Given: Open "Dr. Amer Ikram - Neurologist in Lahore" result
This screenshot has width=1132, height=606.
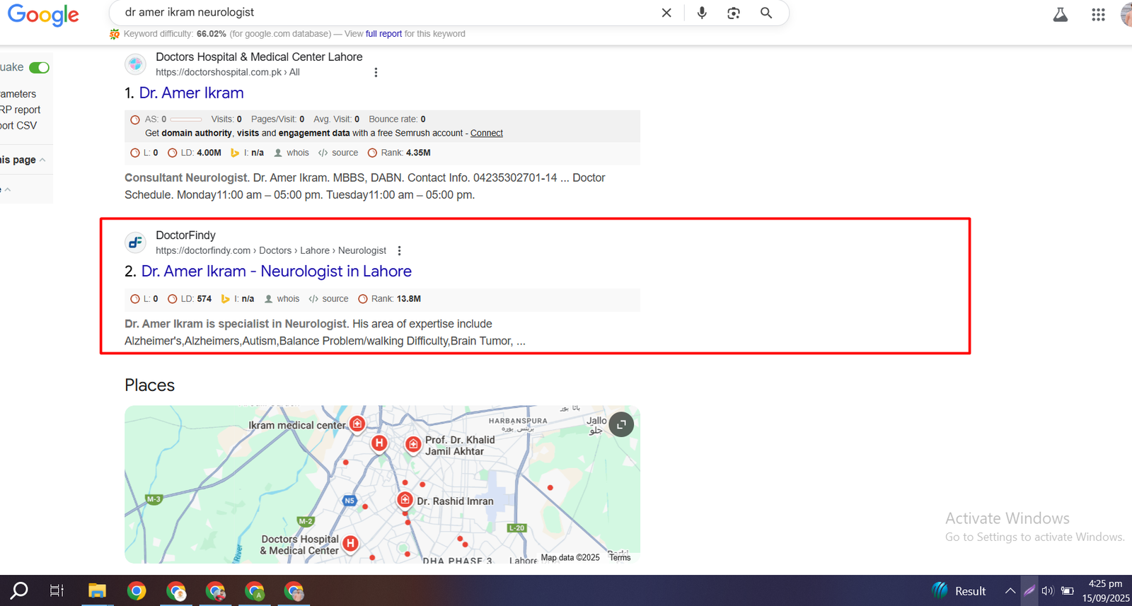Looking at the screenshot, I should [276, 272].
